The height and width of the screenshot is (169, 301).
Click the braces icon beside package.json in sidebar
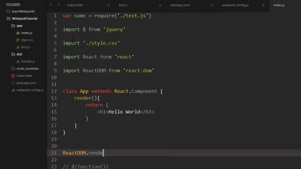click(13, 83)
